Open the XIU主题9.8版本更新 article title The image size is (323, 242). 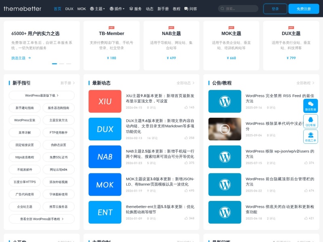tap(160, 98)
